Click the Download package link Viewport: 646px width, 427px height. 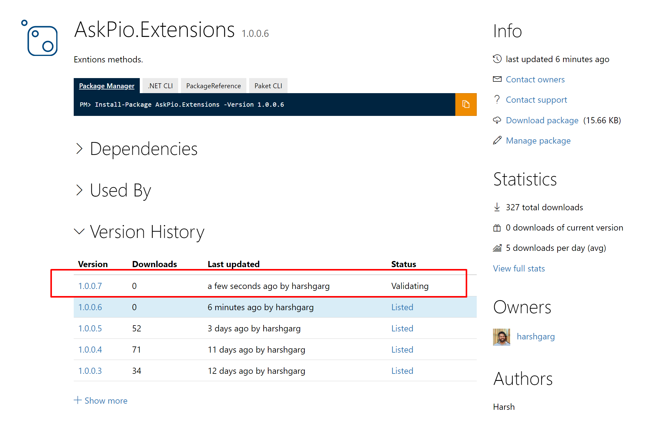point(542,120)
